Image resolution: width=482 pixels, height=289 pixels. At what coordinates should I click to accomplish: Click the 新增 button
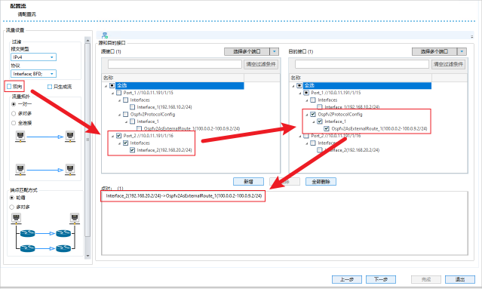tap(248, 182)
